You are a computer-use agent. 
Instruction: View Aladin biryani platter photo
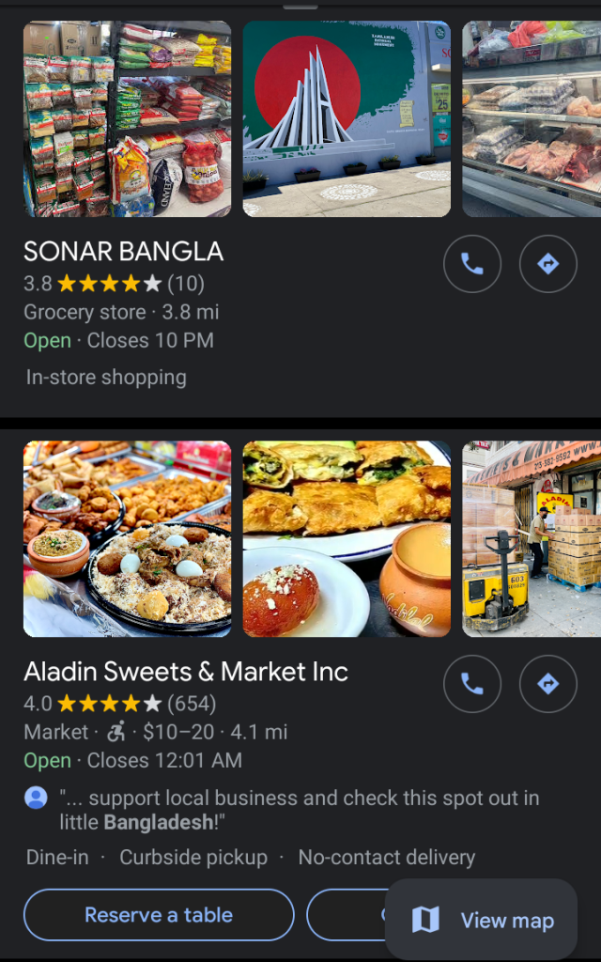[127, 538]
